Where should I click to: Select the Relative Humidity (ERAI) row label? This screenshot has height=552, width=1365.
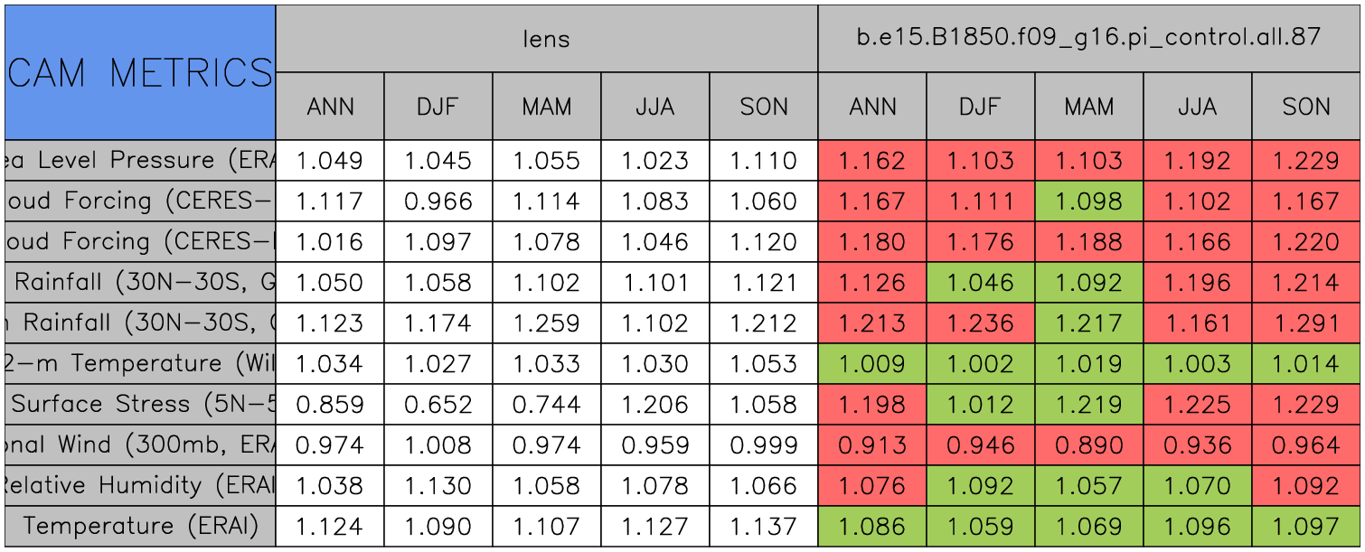[x=140, y=485]
